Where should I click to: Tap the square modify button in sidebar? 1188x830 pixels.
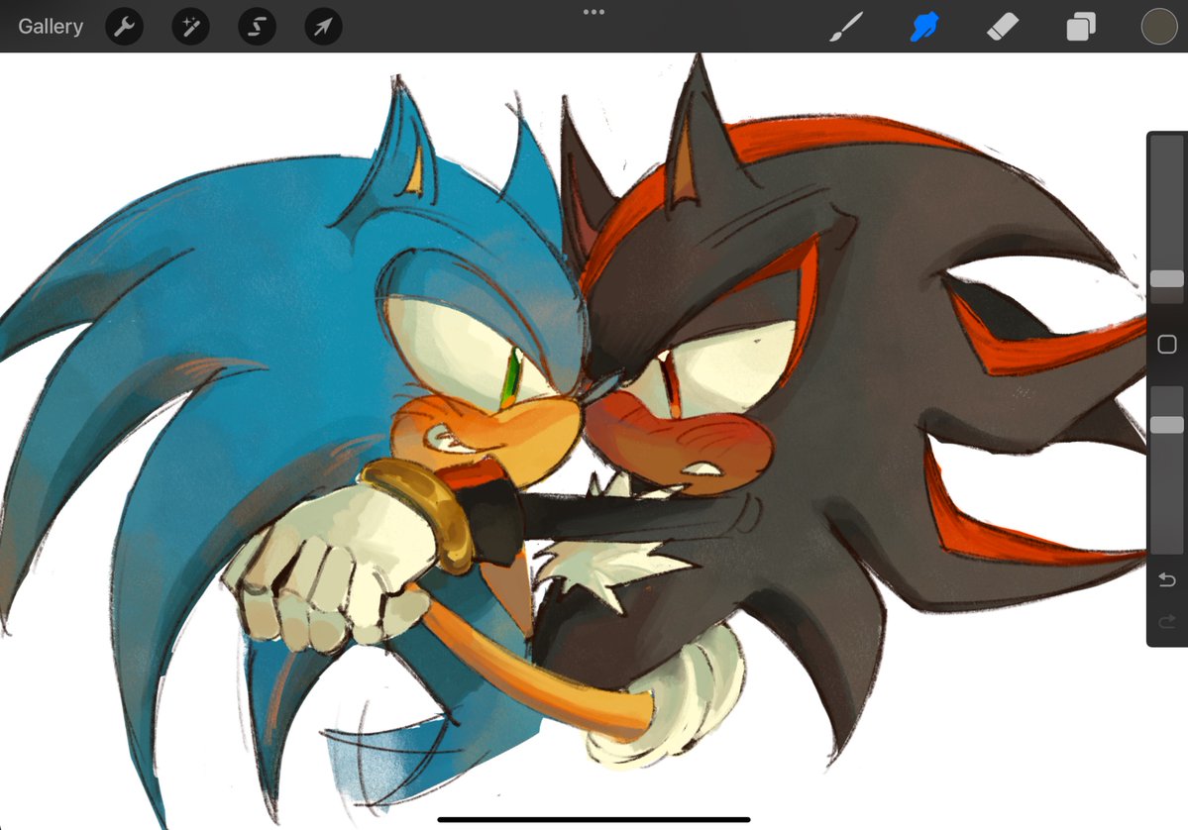click(x=1167, y=344)
